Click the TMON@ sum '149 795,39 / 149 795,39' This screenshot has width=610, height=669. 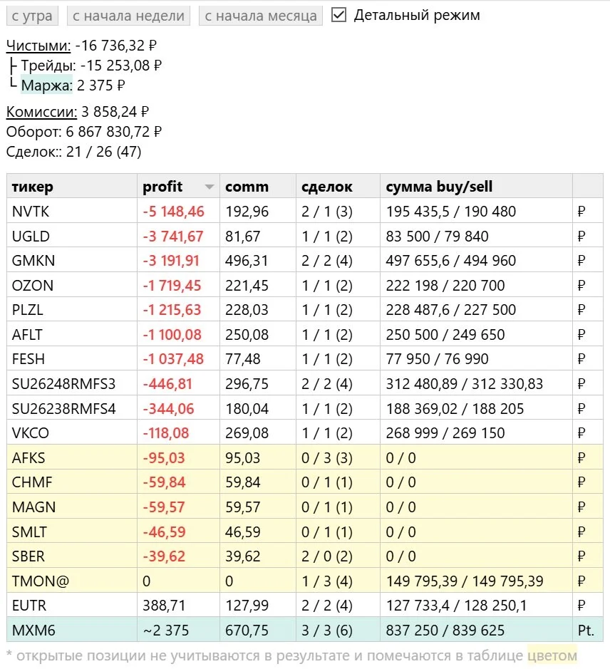point(465,581)
